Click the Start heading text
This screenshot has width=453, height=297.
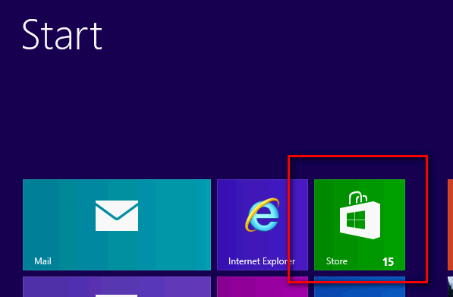pos(62,35)
